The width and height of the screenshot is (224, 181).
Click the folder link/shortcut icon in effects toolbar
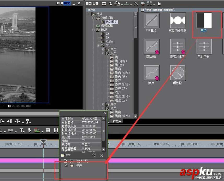[117, 4]
